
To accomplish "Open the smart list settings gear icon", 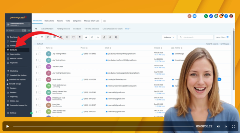I will [104, 21].
